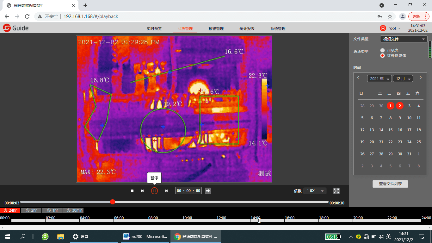Click the next frame button
The height and width of the screenshot is (243, 432).
[x=166, y=191]
